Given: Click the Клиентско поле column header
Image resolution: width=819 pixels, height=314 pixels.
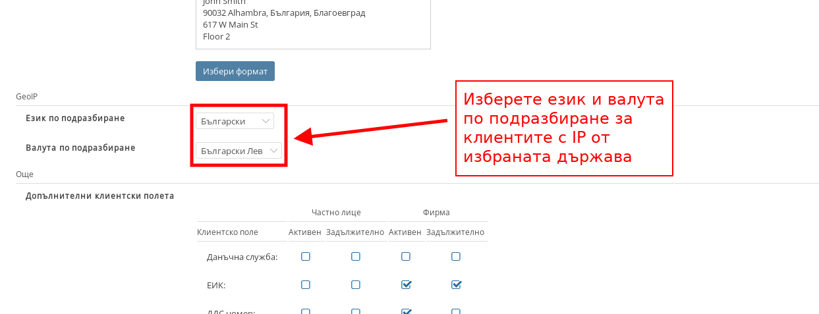Looking at the screenshot, I should coord(227,232).
